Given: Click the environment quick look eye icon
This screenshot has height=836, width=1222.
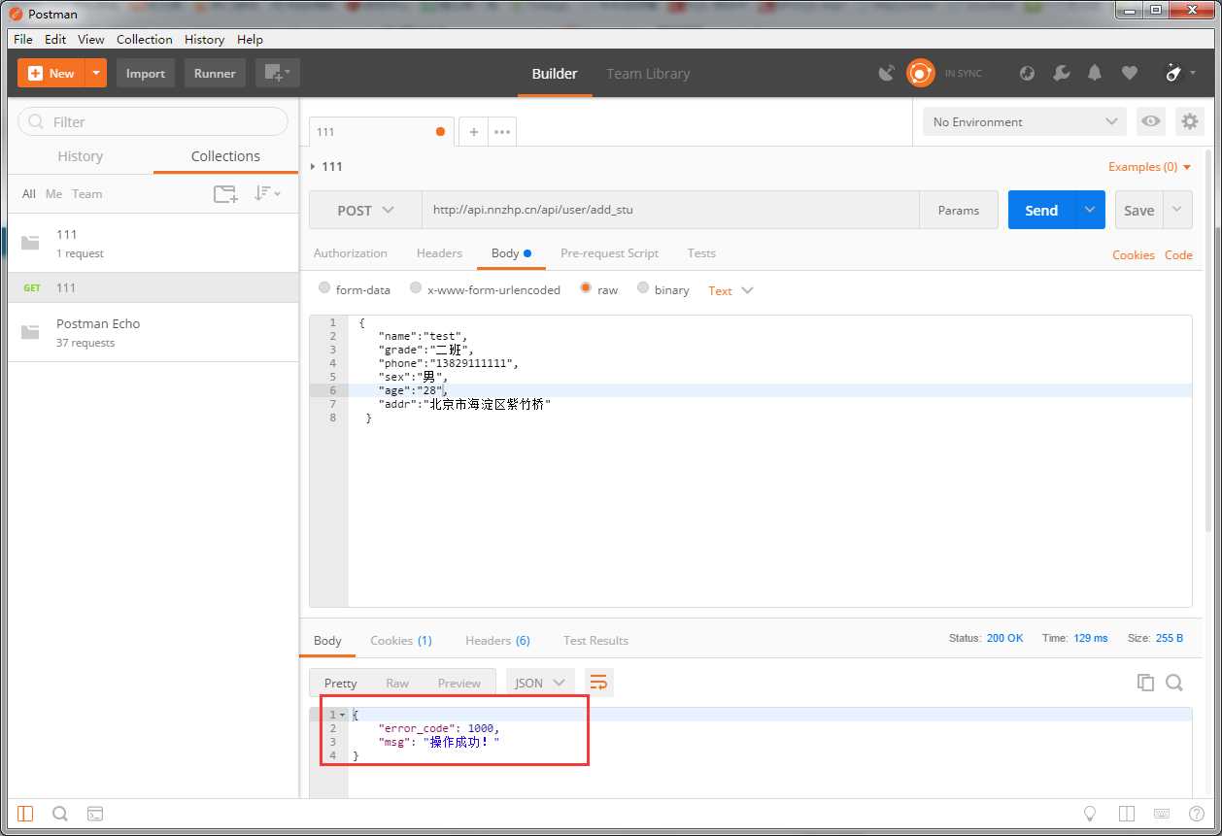Looking at the screenshot, I should 1151,121.
